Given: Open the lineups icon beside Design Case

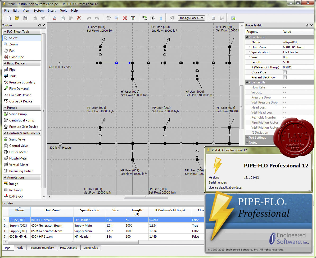Looking at the screenshot, I should (x=172, y=18).
